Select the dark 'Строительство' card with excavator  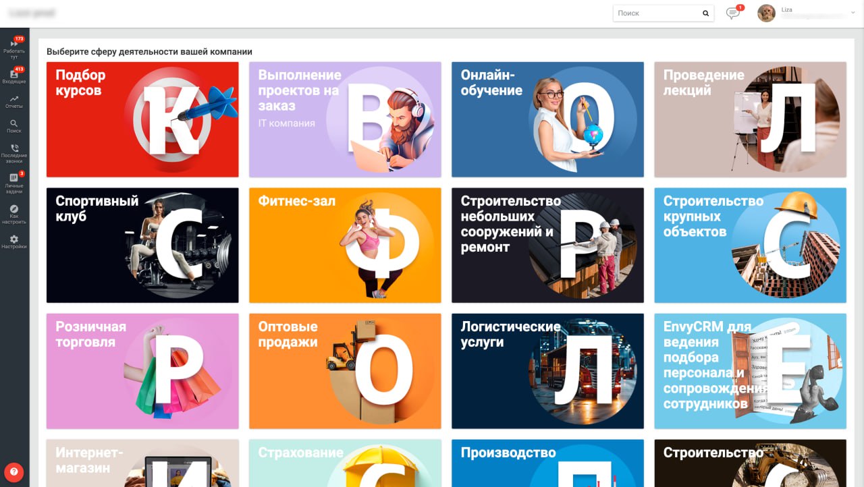click(750, 463)
